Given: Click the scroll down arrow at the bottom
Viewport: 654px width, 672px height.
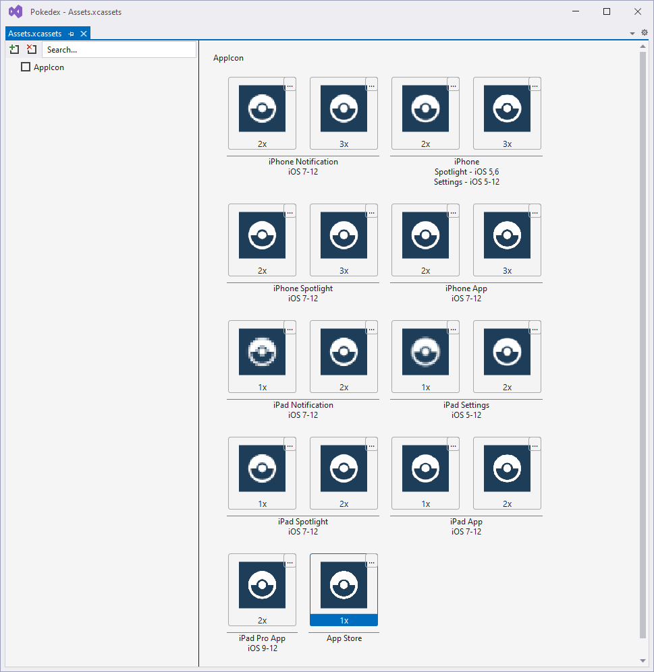Looking at the screenshot, I should 643,661.
